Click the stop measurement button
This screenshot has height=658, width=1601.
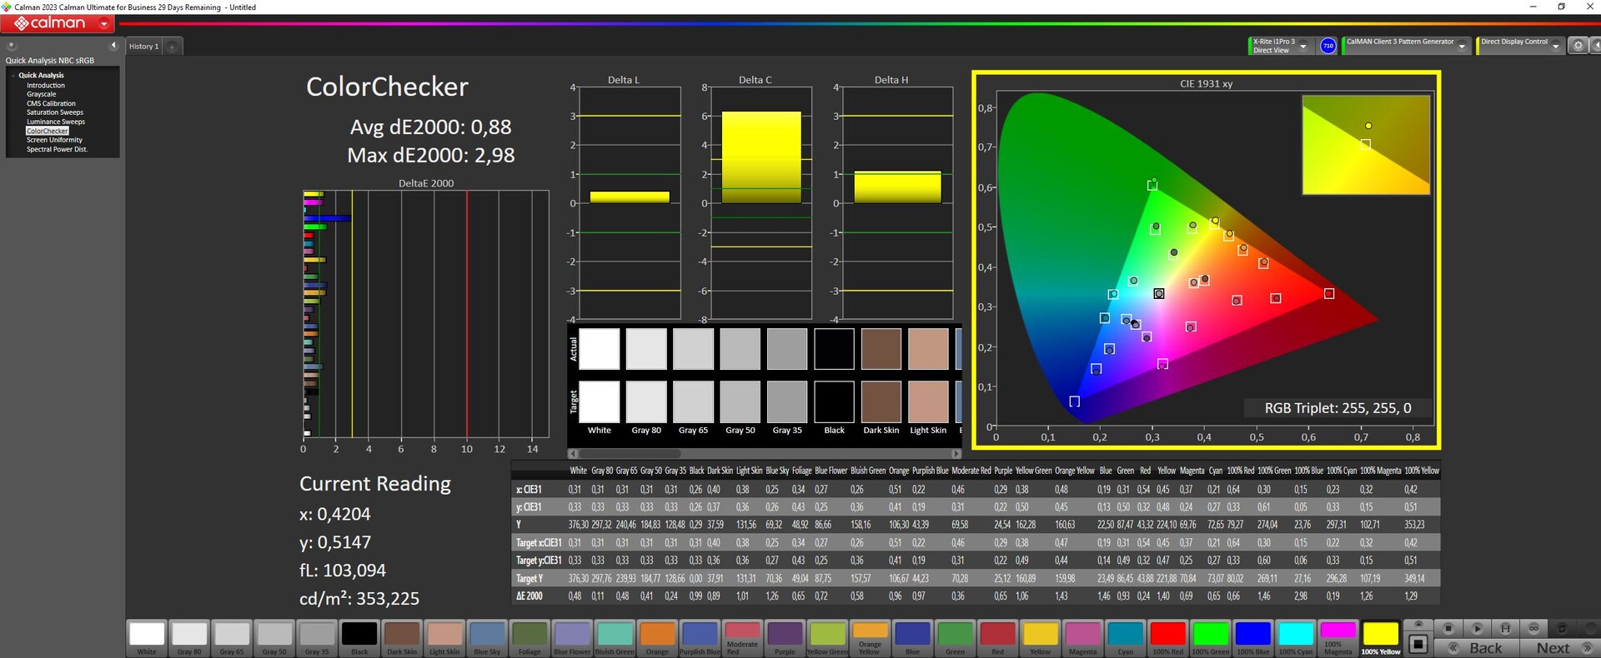point(1448,628)
